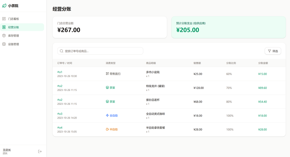The width and height of the screenshot is (290, 157).
Task: Click the logout icon beside 王店长
Action: (40, 151)
